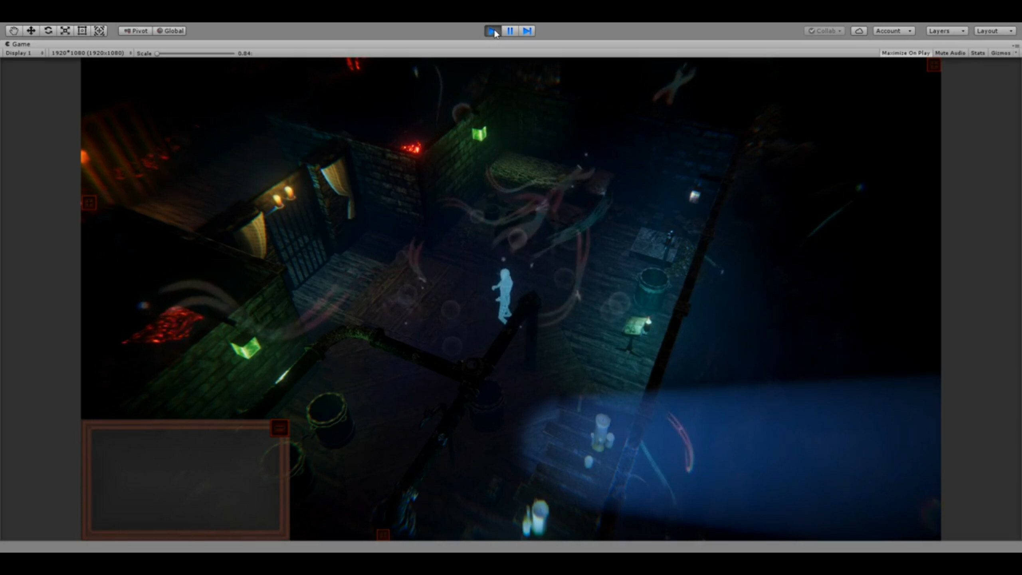The height and width of the screenshot is (575, 1022).
Task: Select the Move tool
Action: point(31,31)
